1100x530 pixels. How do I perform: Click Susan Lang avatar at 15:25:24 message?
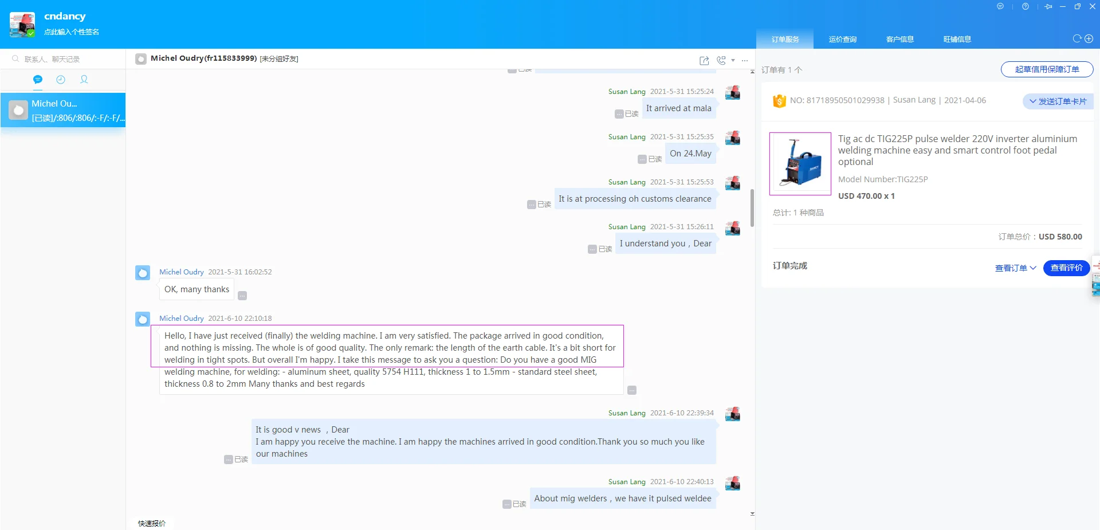pyautogui.click(x=733, y=92)
